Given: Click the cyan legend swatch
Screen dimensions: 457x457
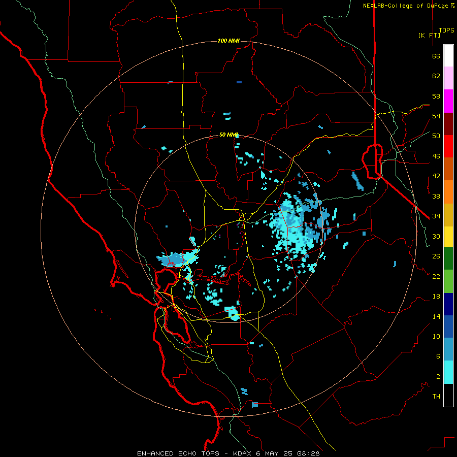Looking at the screenshot, I should click(x=448, y=372).
